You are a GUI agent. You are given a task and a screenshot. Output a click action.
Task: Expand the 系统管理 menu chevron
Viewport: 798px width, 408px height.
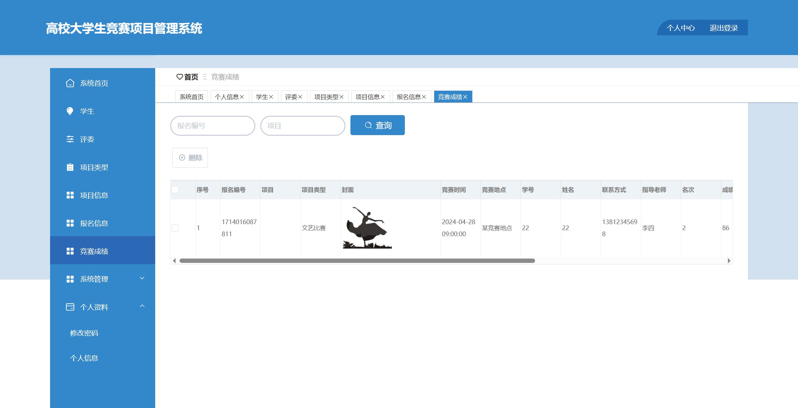[142, 278]
